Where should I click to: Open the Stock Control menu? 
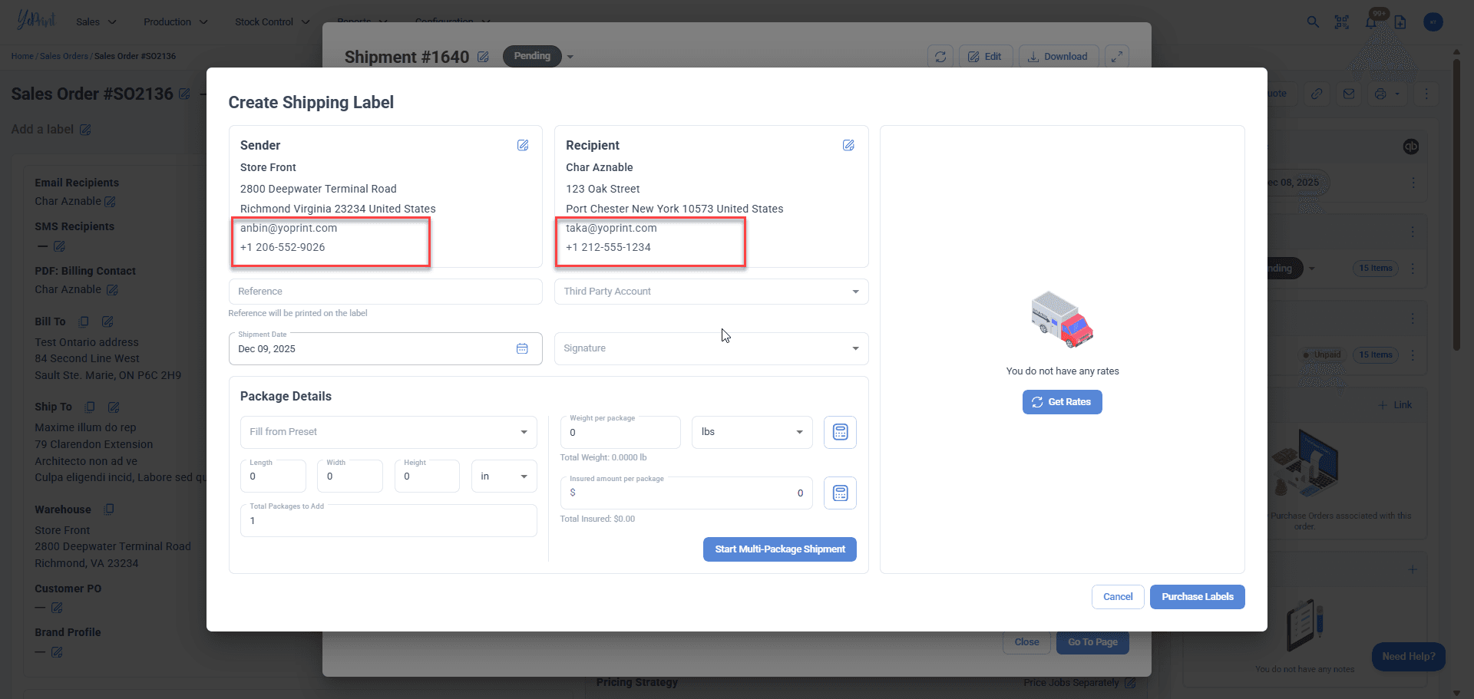click(272, 21)
